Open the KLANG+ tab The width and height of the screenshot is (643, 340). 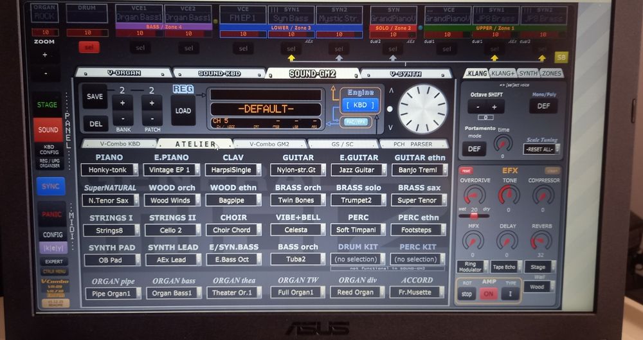(503, 73)
